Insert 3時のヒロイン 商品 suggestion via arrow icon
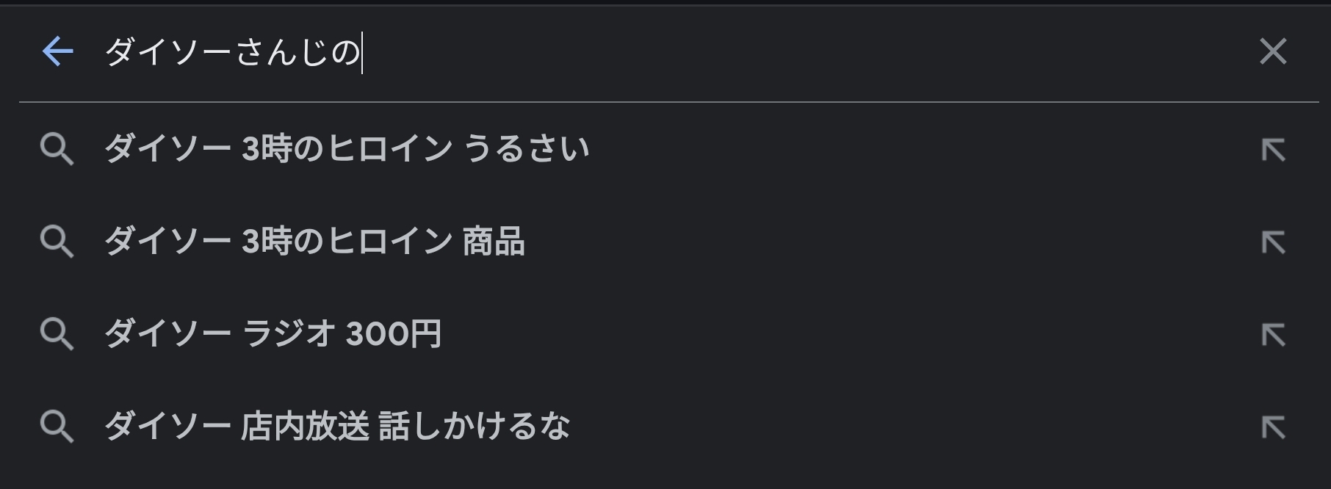The height and width of the screenshot is (489, 1331). coord(1273,242)
